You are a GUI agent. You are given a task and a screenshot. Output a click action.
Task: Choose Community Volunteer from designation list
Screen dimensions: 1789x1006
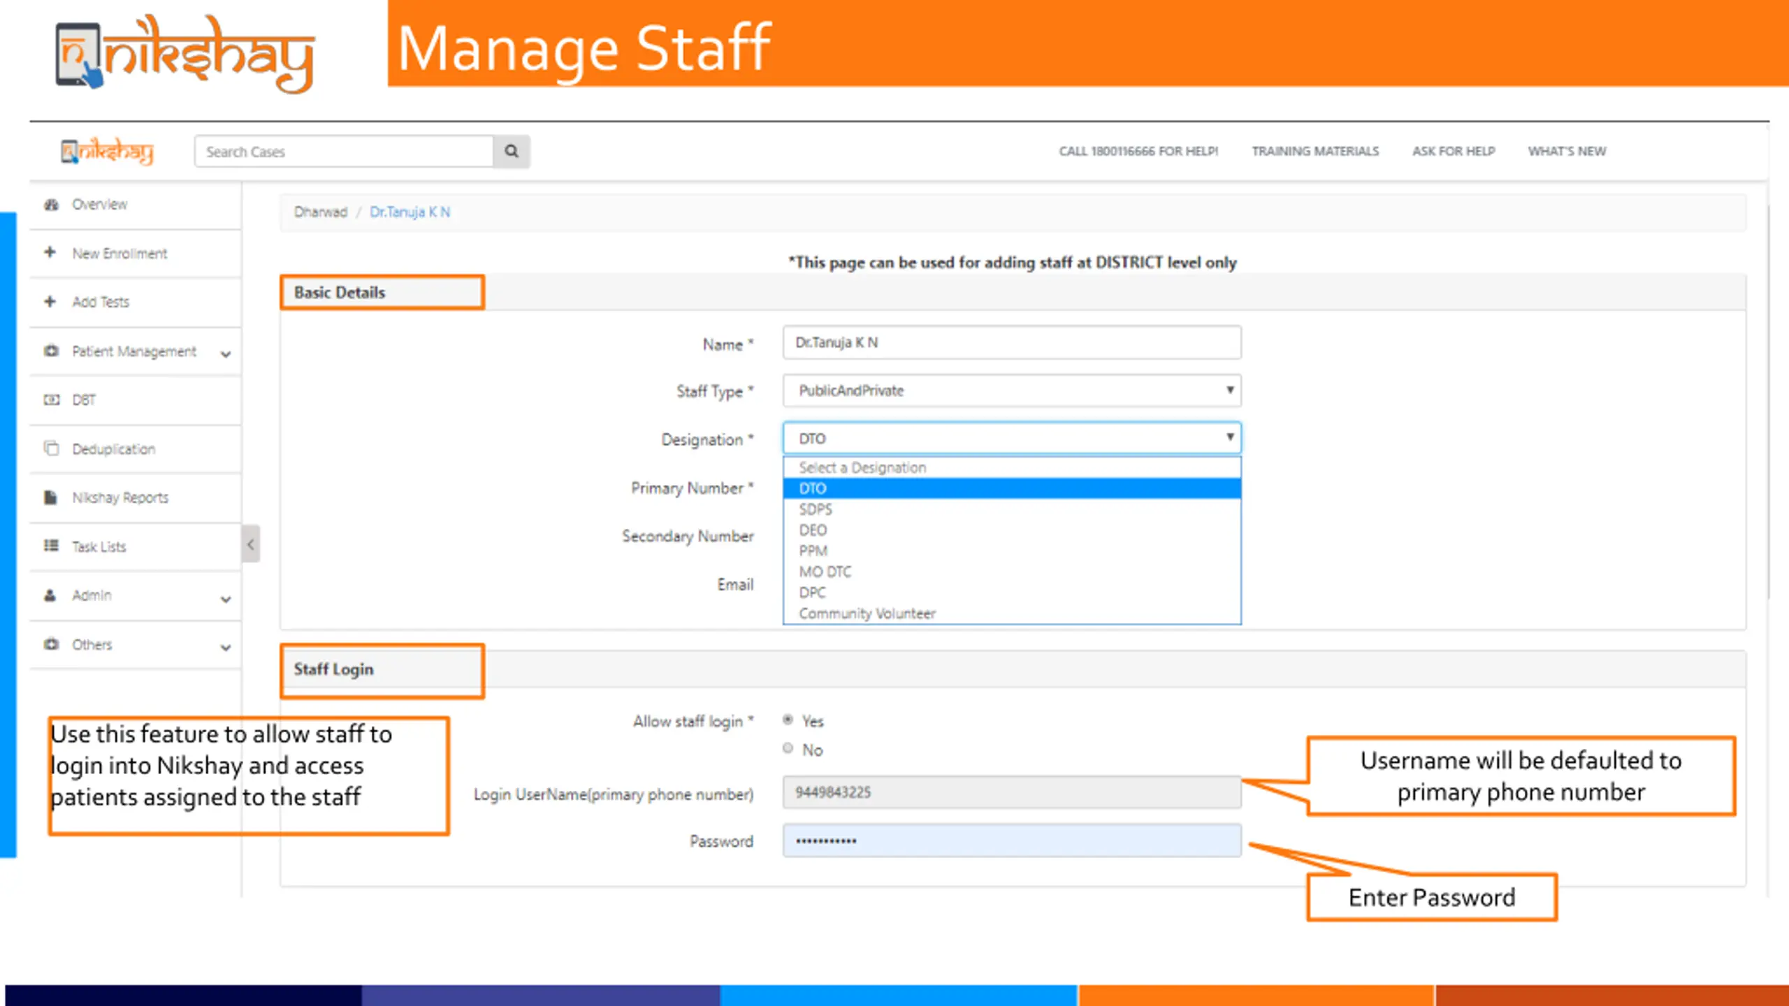1012,613
